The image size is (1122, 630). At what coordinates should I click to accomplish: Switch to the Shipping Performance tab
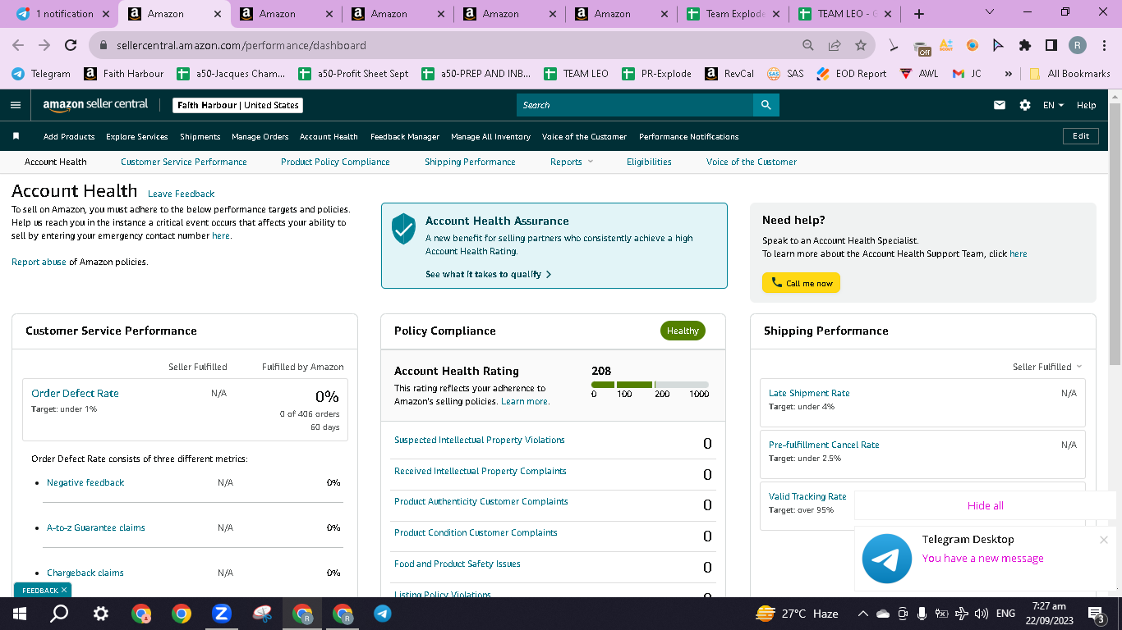coord(470,162)
